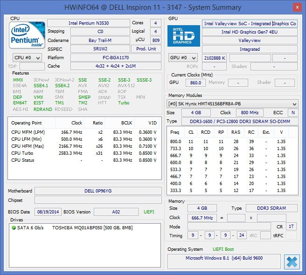Image resolution: width=306 pixels, height=275 pixels.
Task: Click the green Turbo feature label
Action: pyautogui.click(x=124, y=103)
